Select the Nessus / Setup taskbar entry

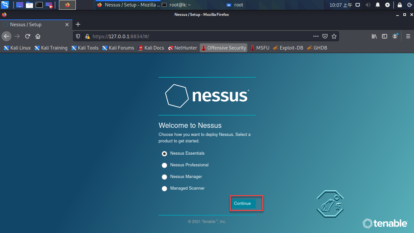tap(129, 5)
